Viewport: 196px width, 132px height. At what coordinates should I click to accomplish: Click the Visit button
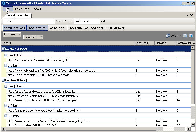(103, 21)
